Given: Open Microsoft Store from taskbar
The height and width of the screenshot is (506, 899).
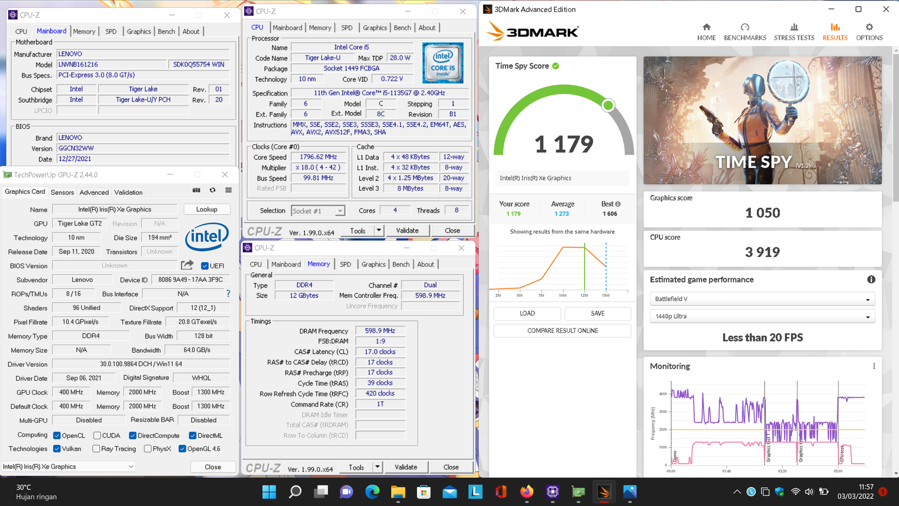Looking at the screenshot, I should click(x=424, y=492).
